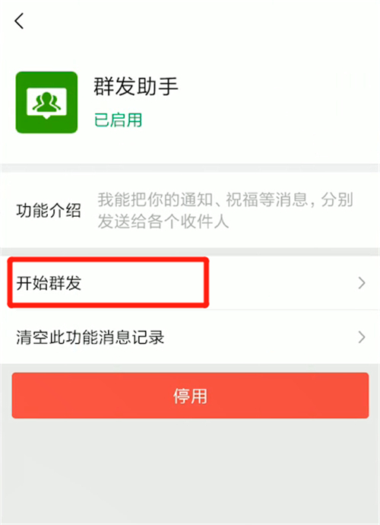Tap the 群发助手 title text
Viewport: 380px width, 525px height.
[135, 87]
